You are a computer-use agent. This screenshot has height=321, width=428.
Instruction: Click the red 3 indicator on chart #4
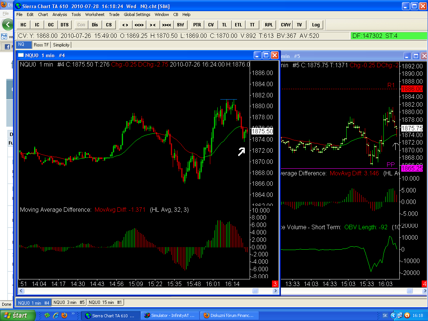point(275,284)
